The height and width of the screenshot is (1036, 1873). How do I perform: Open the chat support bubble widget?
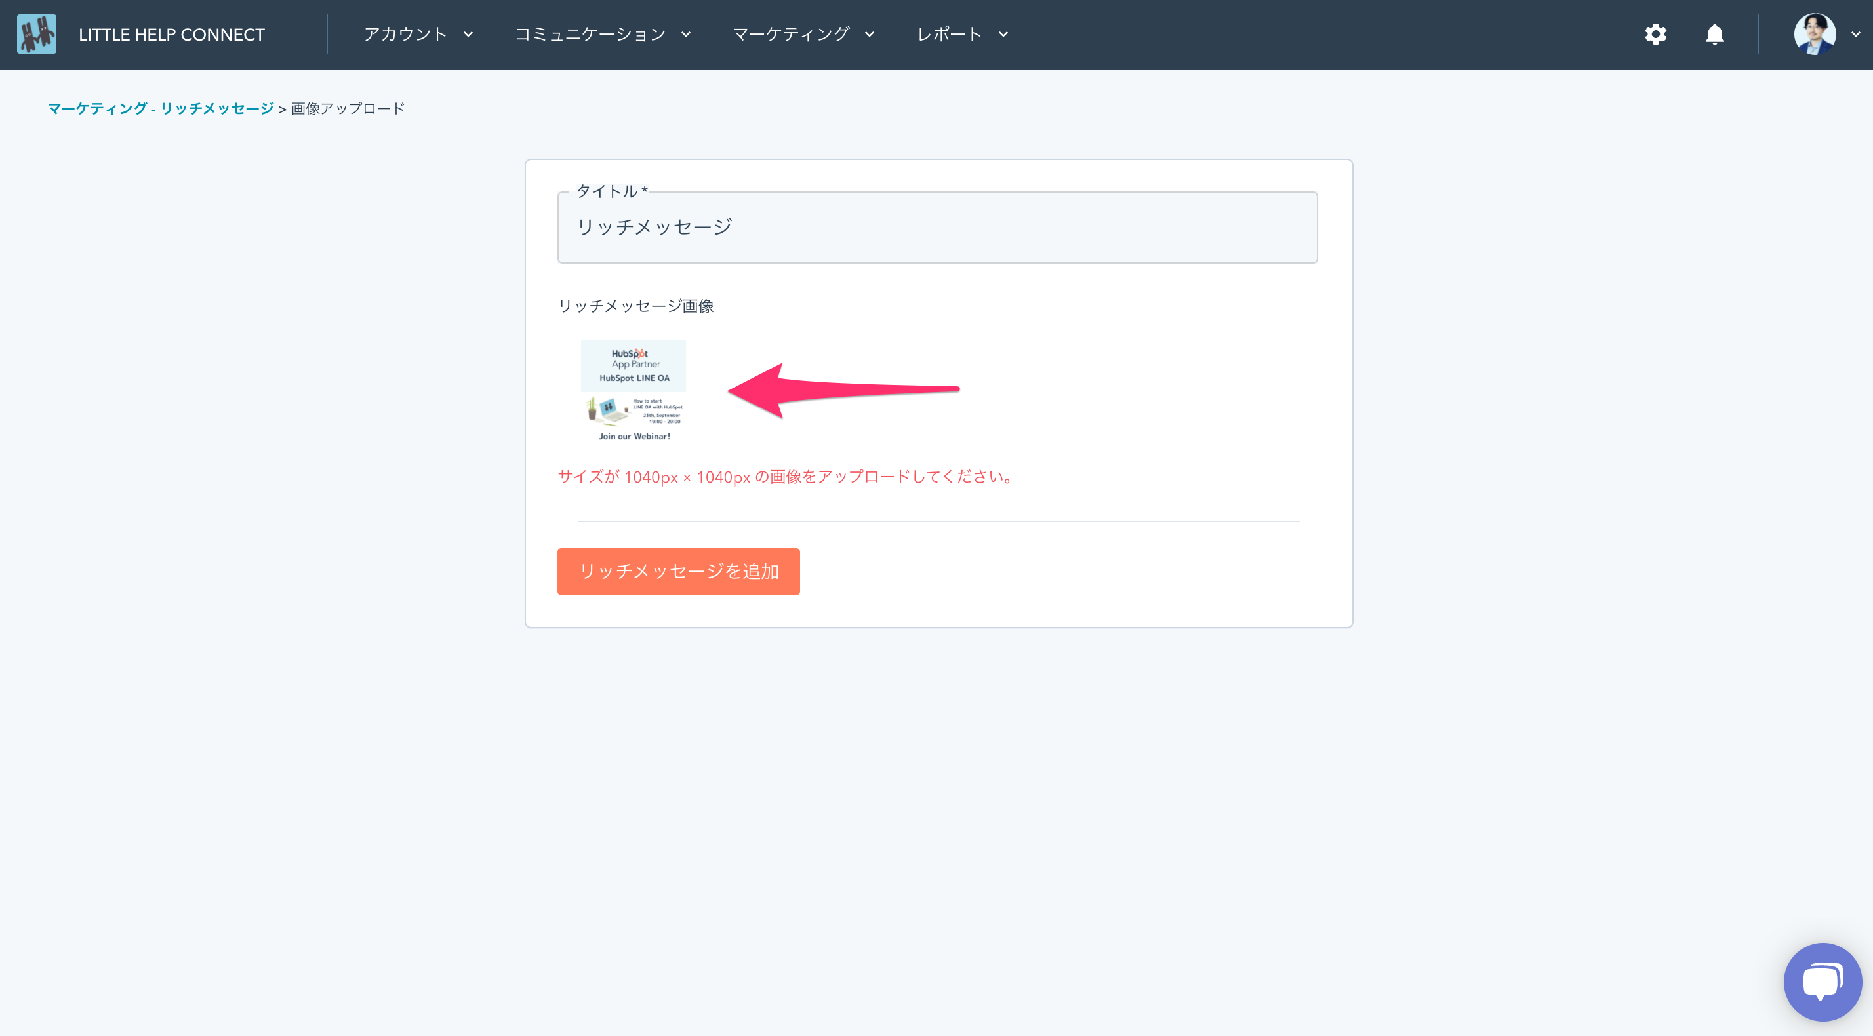pos(1822,982)
